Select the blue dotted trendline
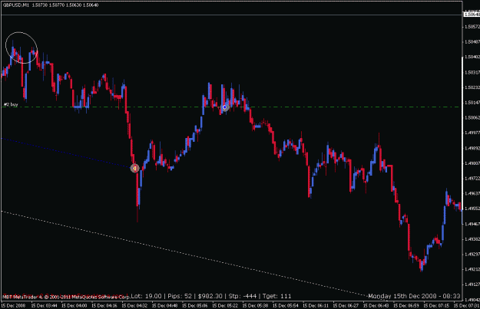Image resolution: width=480 pixels, height=309 pixels. tap(66, 153)
